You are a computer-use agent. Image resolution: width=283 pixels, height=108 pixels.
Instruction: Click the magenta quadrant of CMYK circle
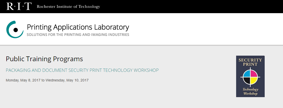[x=254, y=74]
